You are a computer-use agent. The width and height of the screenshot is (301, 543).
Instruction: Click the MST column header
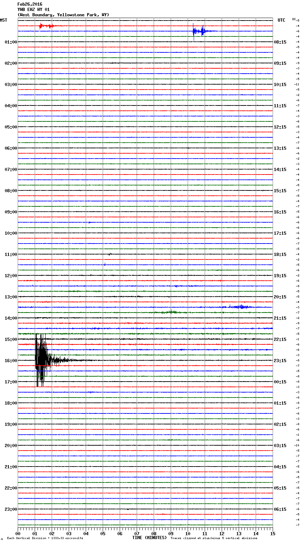pyautogui.click(x=4, y=20)
